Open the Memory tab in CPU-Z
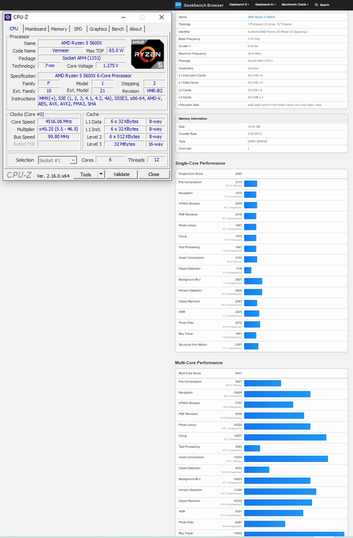The image size is (353, 538). pos(59,29)
